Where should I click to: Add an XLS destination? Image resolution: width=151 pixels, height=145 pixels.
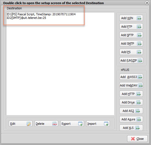click(131, 128)
